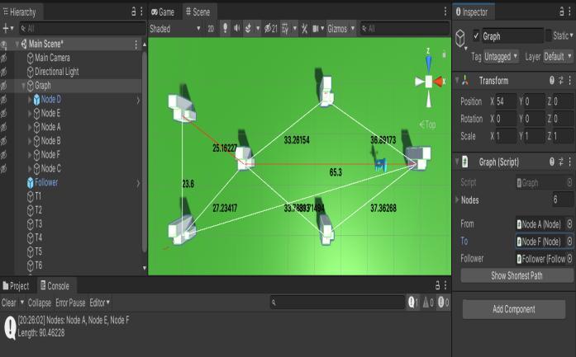This screenshot has height=357, width=576.
Task: Switch to the Scene tab
Action: 198,12
